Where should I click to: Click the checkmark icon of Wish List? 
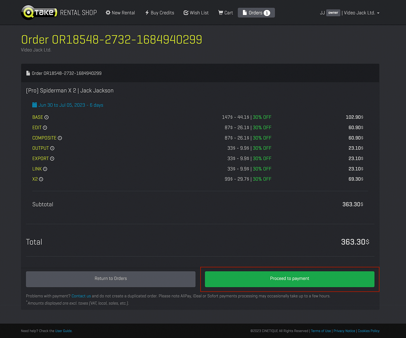tap(186, 13)
